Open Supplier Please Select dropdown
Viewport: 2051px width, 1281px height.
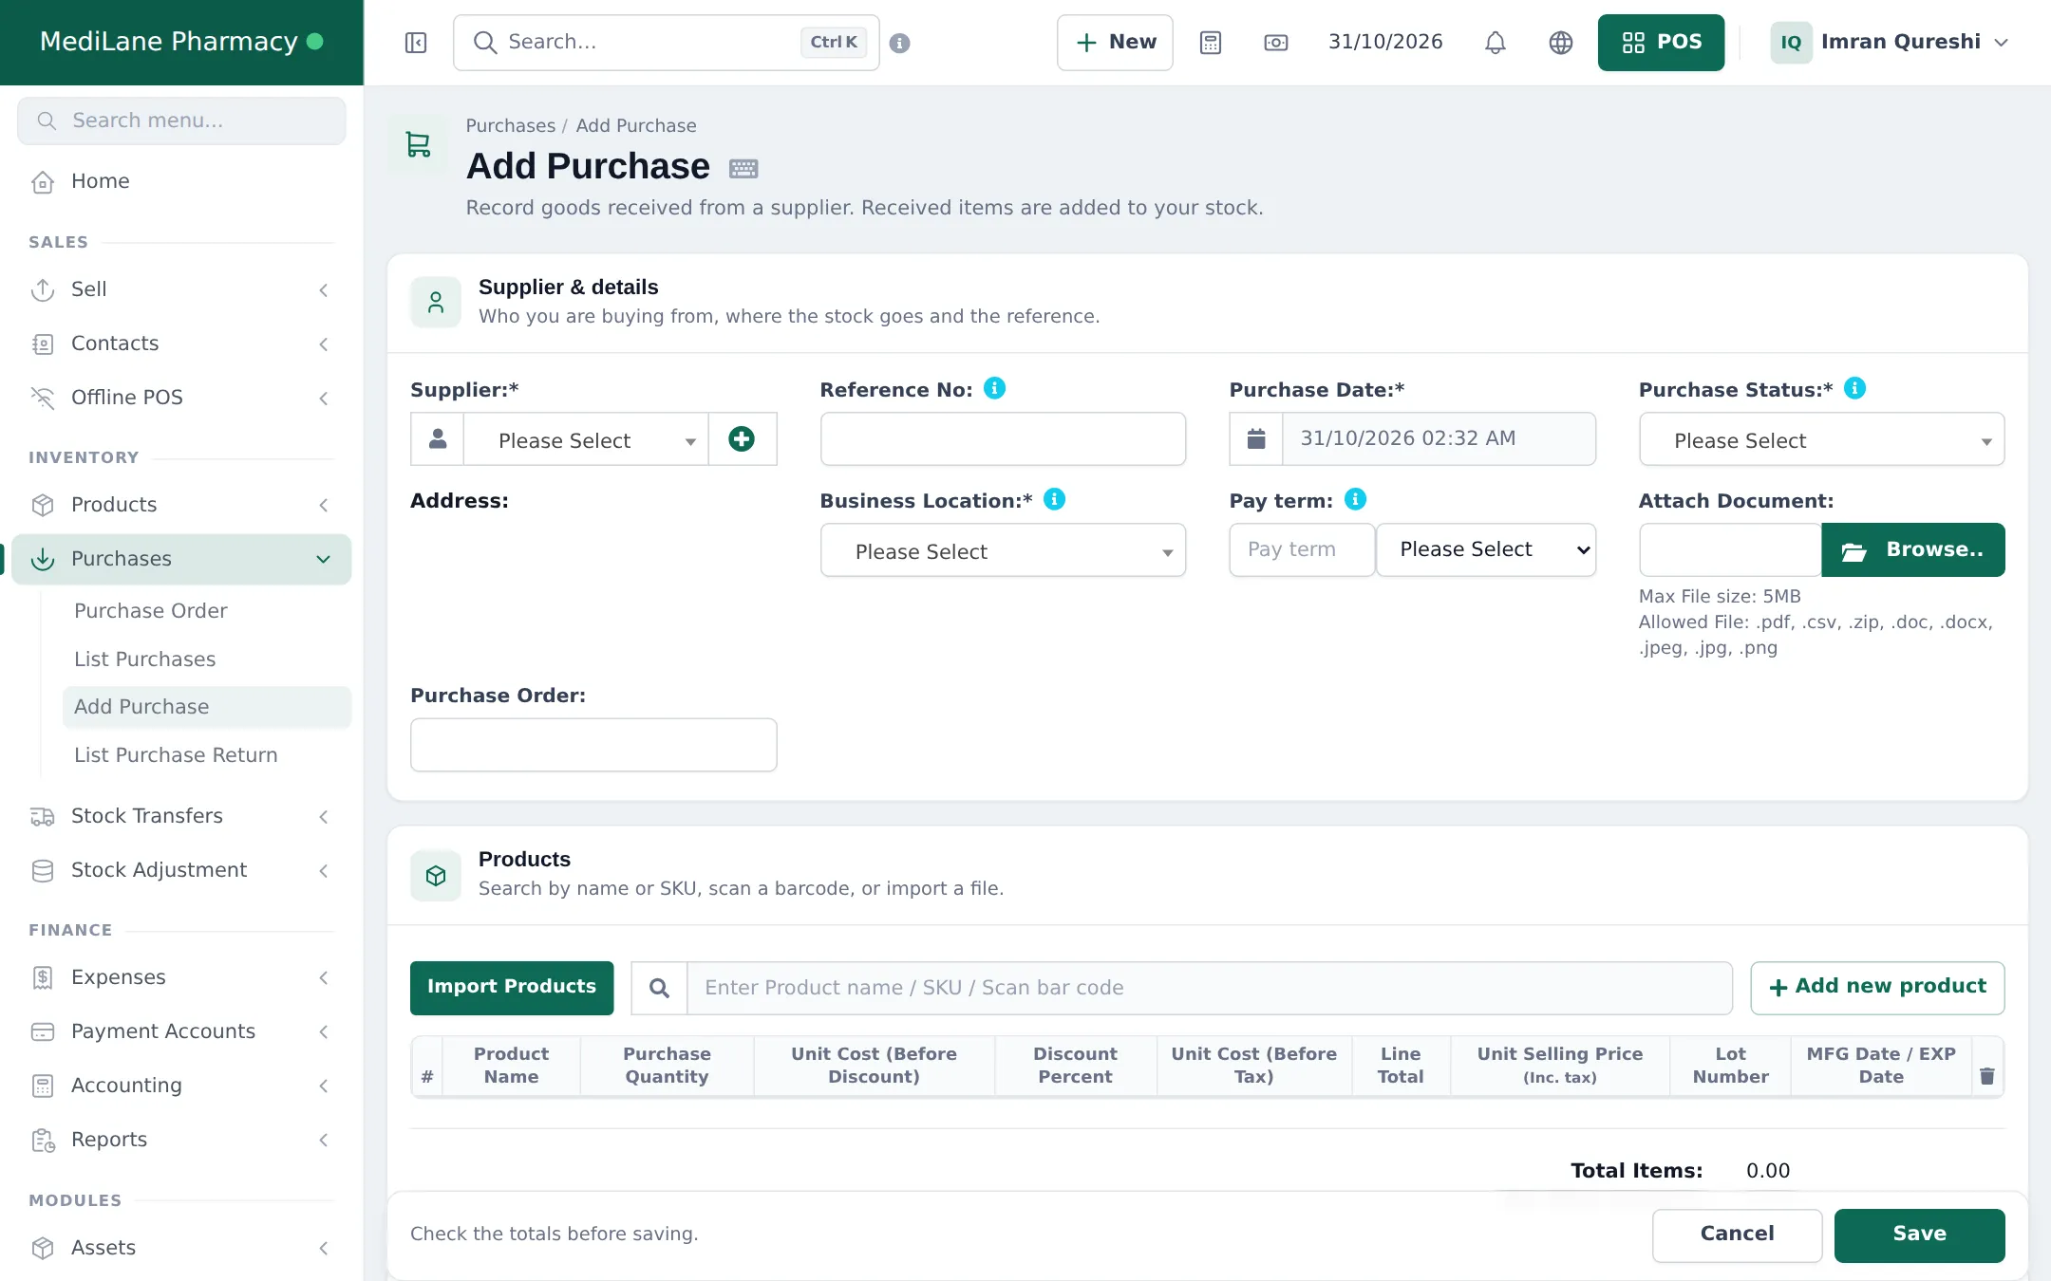click(x=586, y=439)
